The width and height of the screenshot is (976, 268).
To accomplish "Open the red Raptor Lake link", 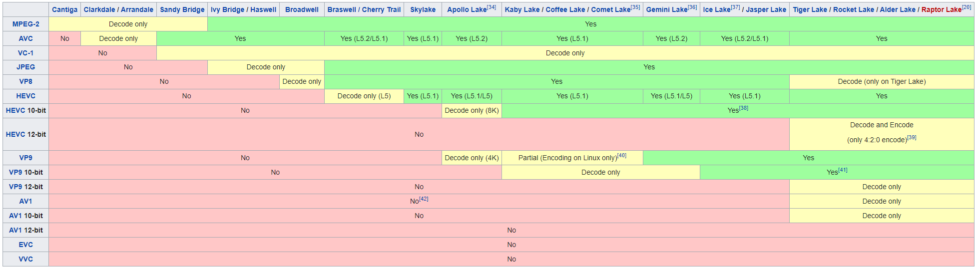I will (942, 9).
